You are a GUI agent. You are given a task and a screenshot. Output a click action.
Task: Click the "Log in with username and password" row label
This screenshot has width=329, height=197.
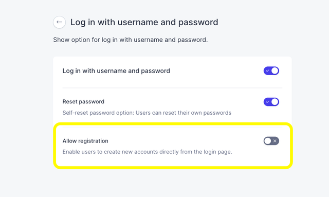[116, 71]
